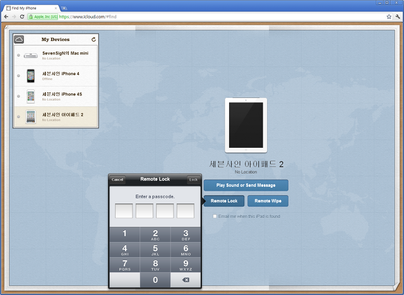Select SevenSigN의 Mac mini device
The image size is (404, 295).
[x=56, y=56]
